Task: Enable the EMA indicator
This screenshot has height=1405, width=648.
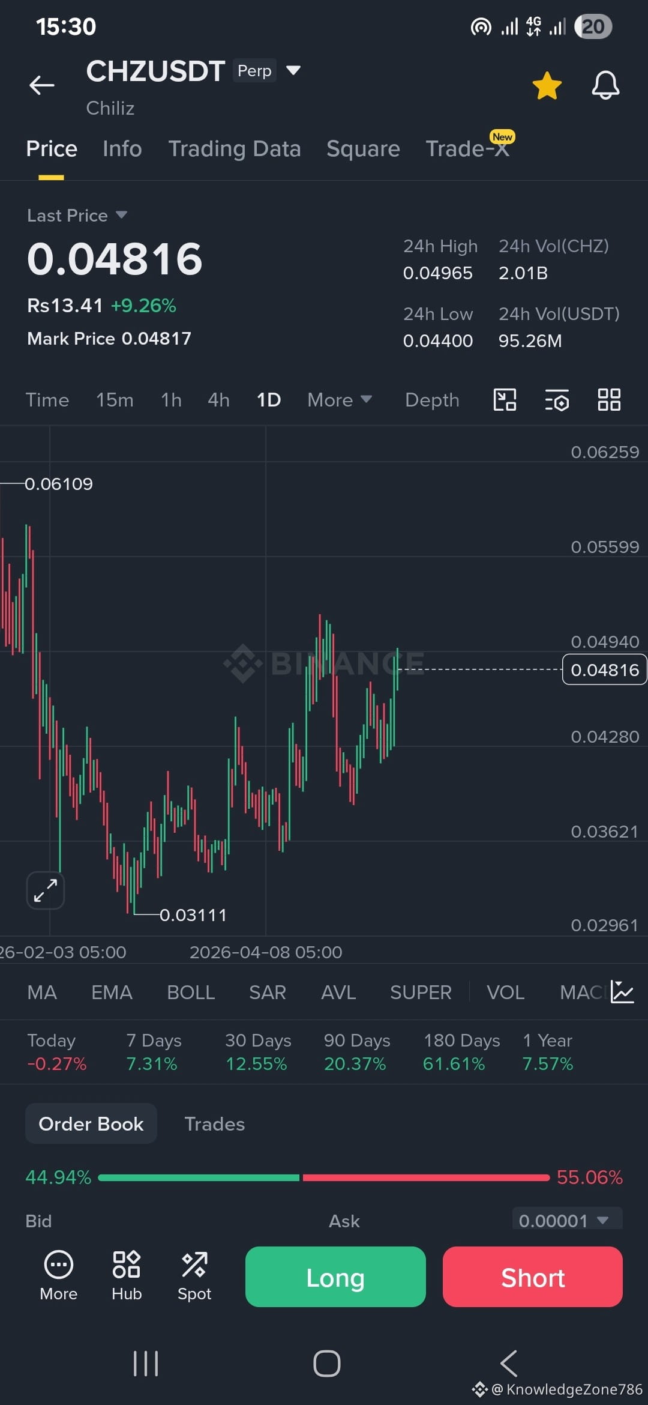Action: click(112, 993)
